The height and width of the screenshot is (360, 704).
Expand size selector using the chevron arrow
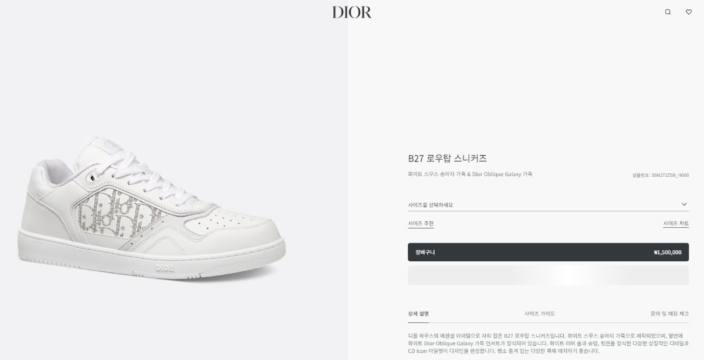click(684, 204)
